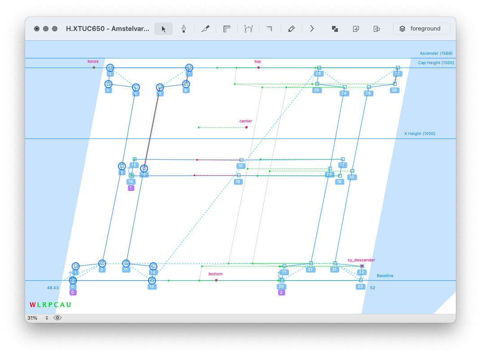The height and width of the screenshot is (356, 481).
Task: Toggle the eye display options icon
Action: pyautogui.click(x=57, y=317)
